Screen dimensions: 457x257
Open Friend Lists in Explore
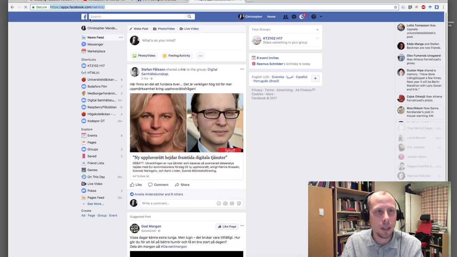coord(96,163)
